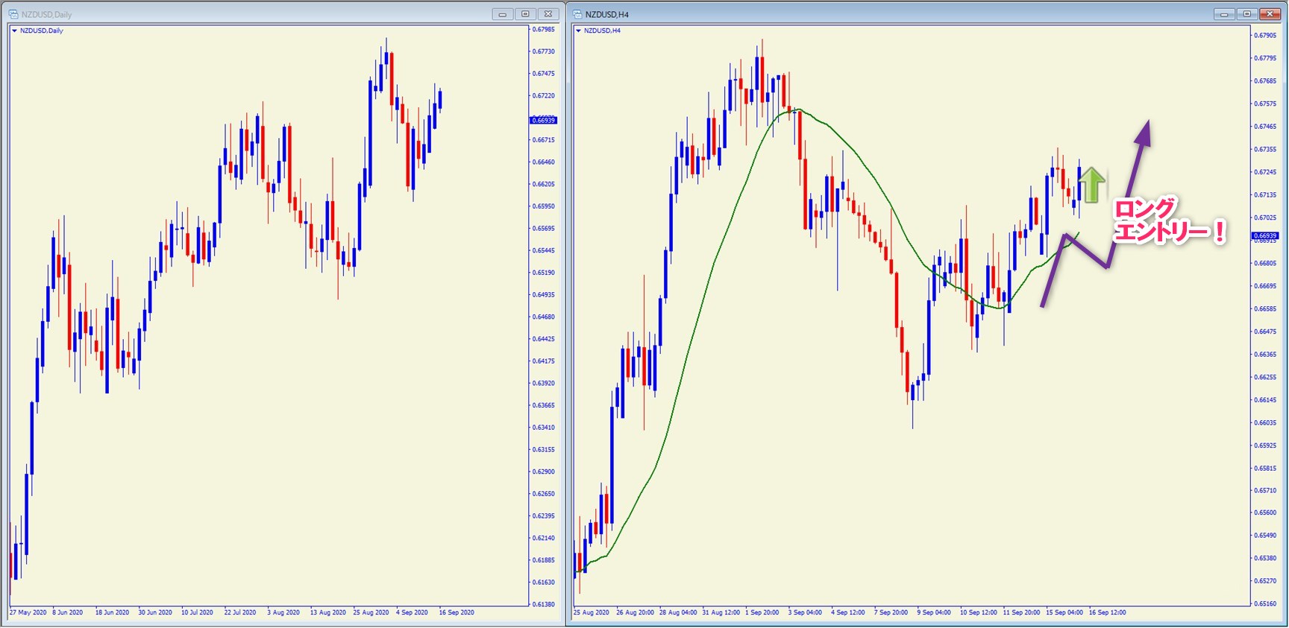Click price level 0.65695 on Daily axis
This screenshot has height=628, width=1289.
click(543, 229)
